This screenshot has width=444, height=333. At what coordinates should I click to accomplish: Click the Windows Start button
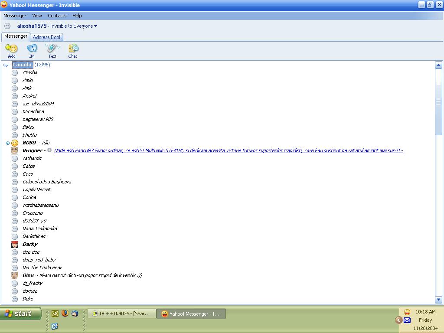point(20,313)
